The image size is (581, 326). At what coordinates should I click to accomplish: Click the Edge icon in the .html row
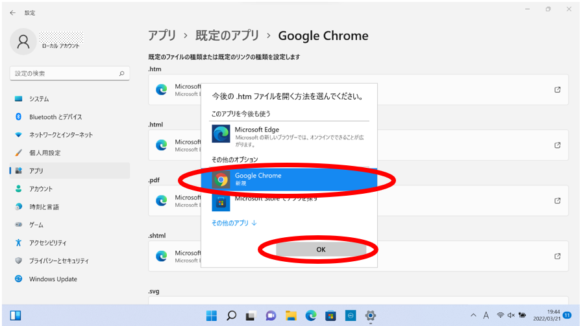[x=161, y=145]
